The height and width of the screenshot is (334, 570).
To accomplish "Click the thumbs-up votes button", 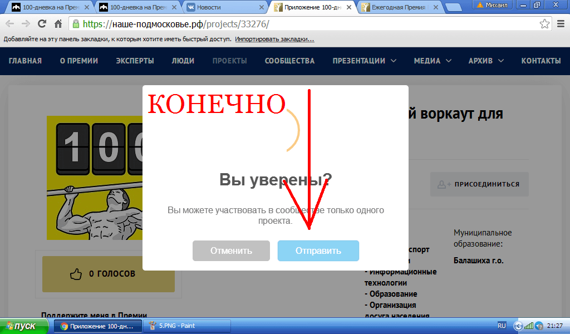I will [108, 273].
